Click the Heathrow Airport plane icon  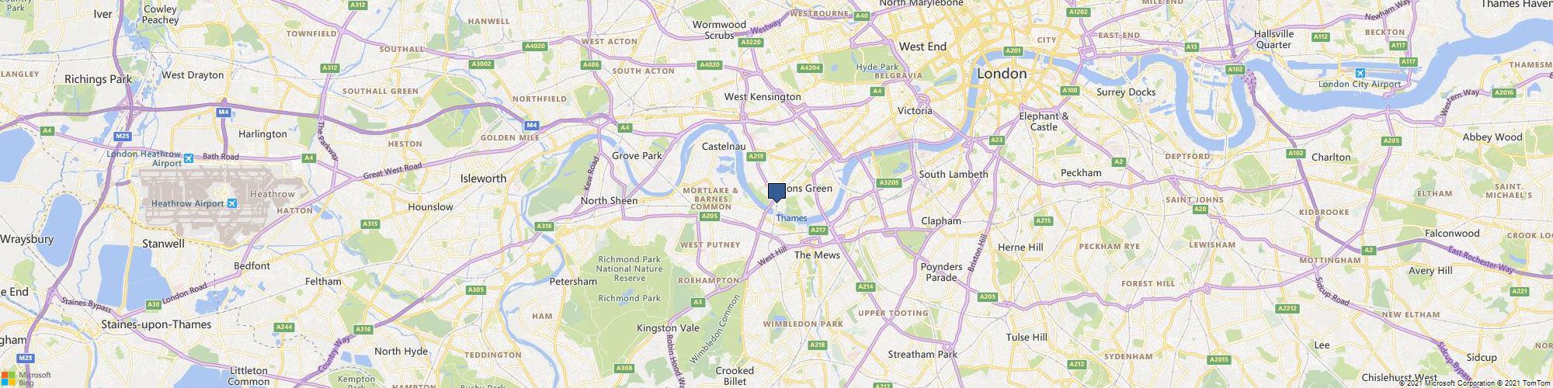[231, 203]
